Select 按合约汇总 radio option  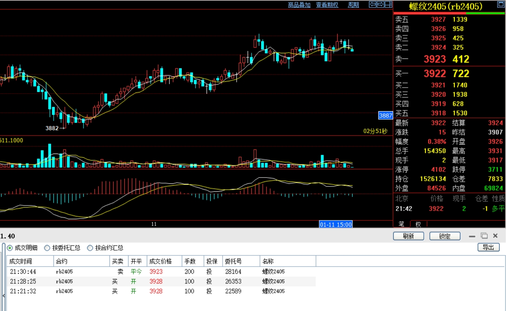(105, 248)
